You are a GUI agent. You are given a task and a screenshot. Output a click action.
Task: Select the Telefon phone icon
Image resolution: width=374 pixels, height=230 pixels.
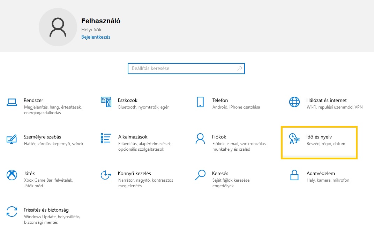(x=200, y=102)
